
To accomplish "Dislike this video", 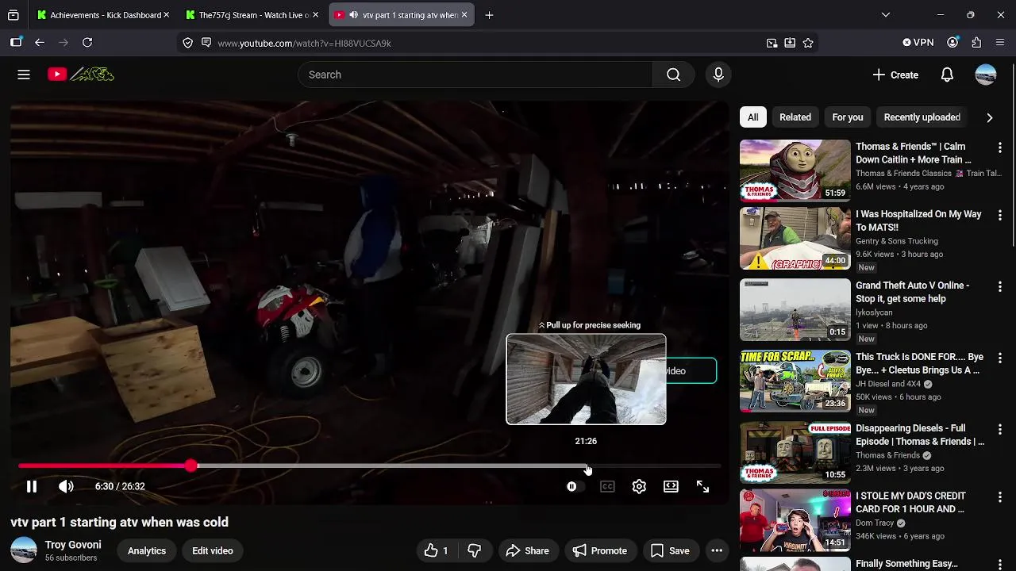I will (x=475, y=550).
